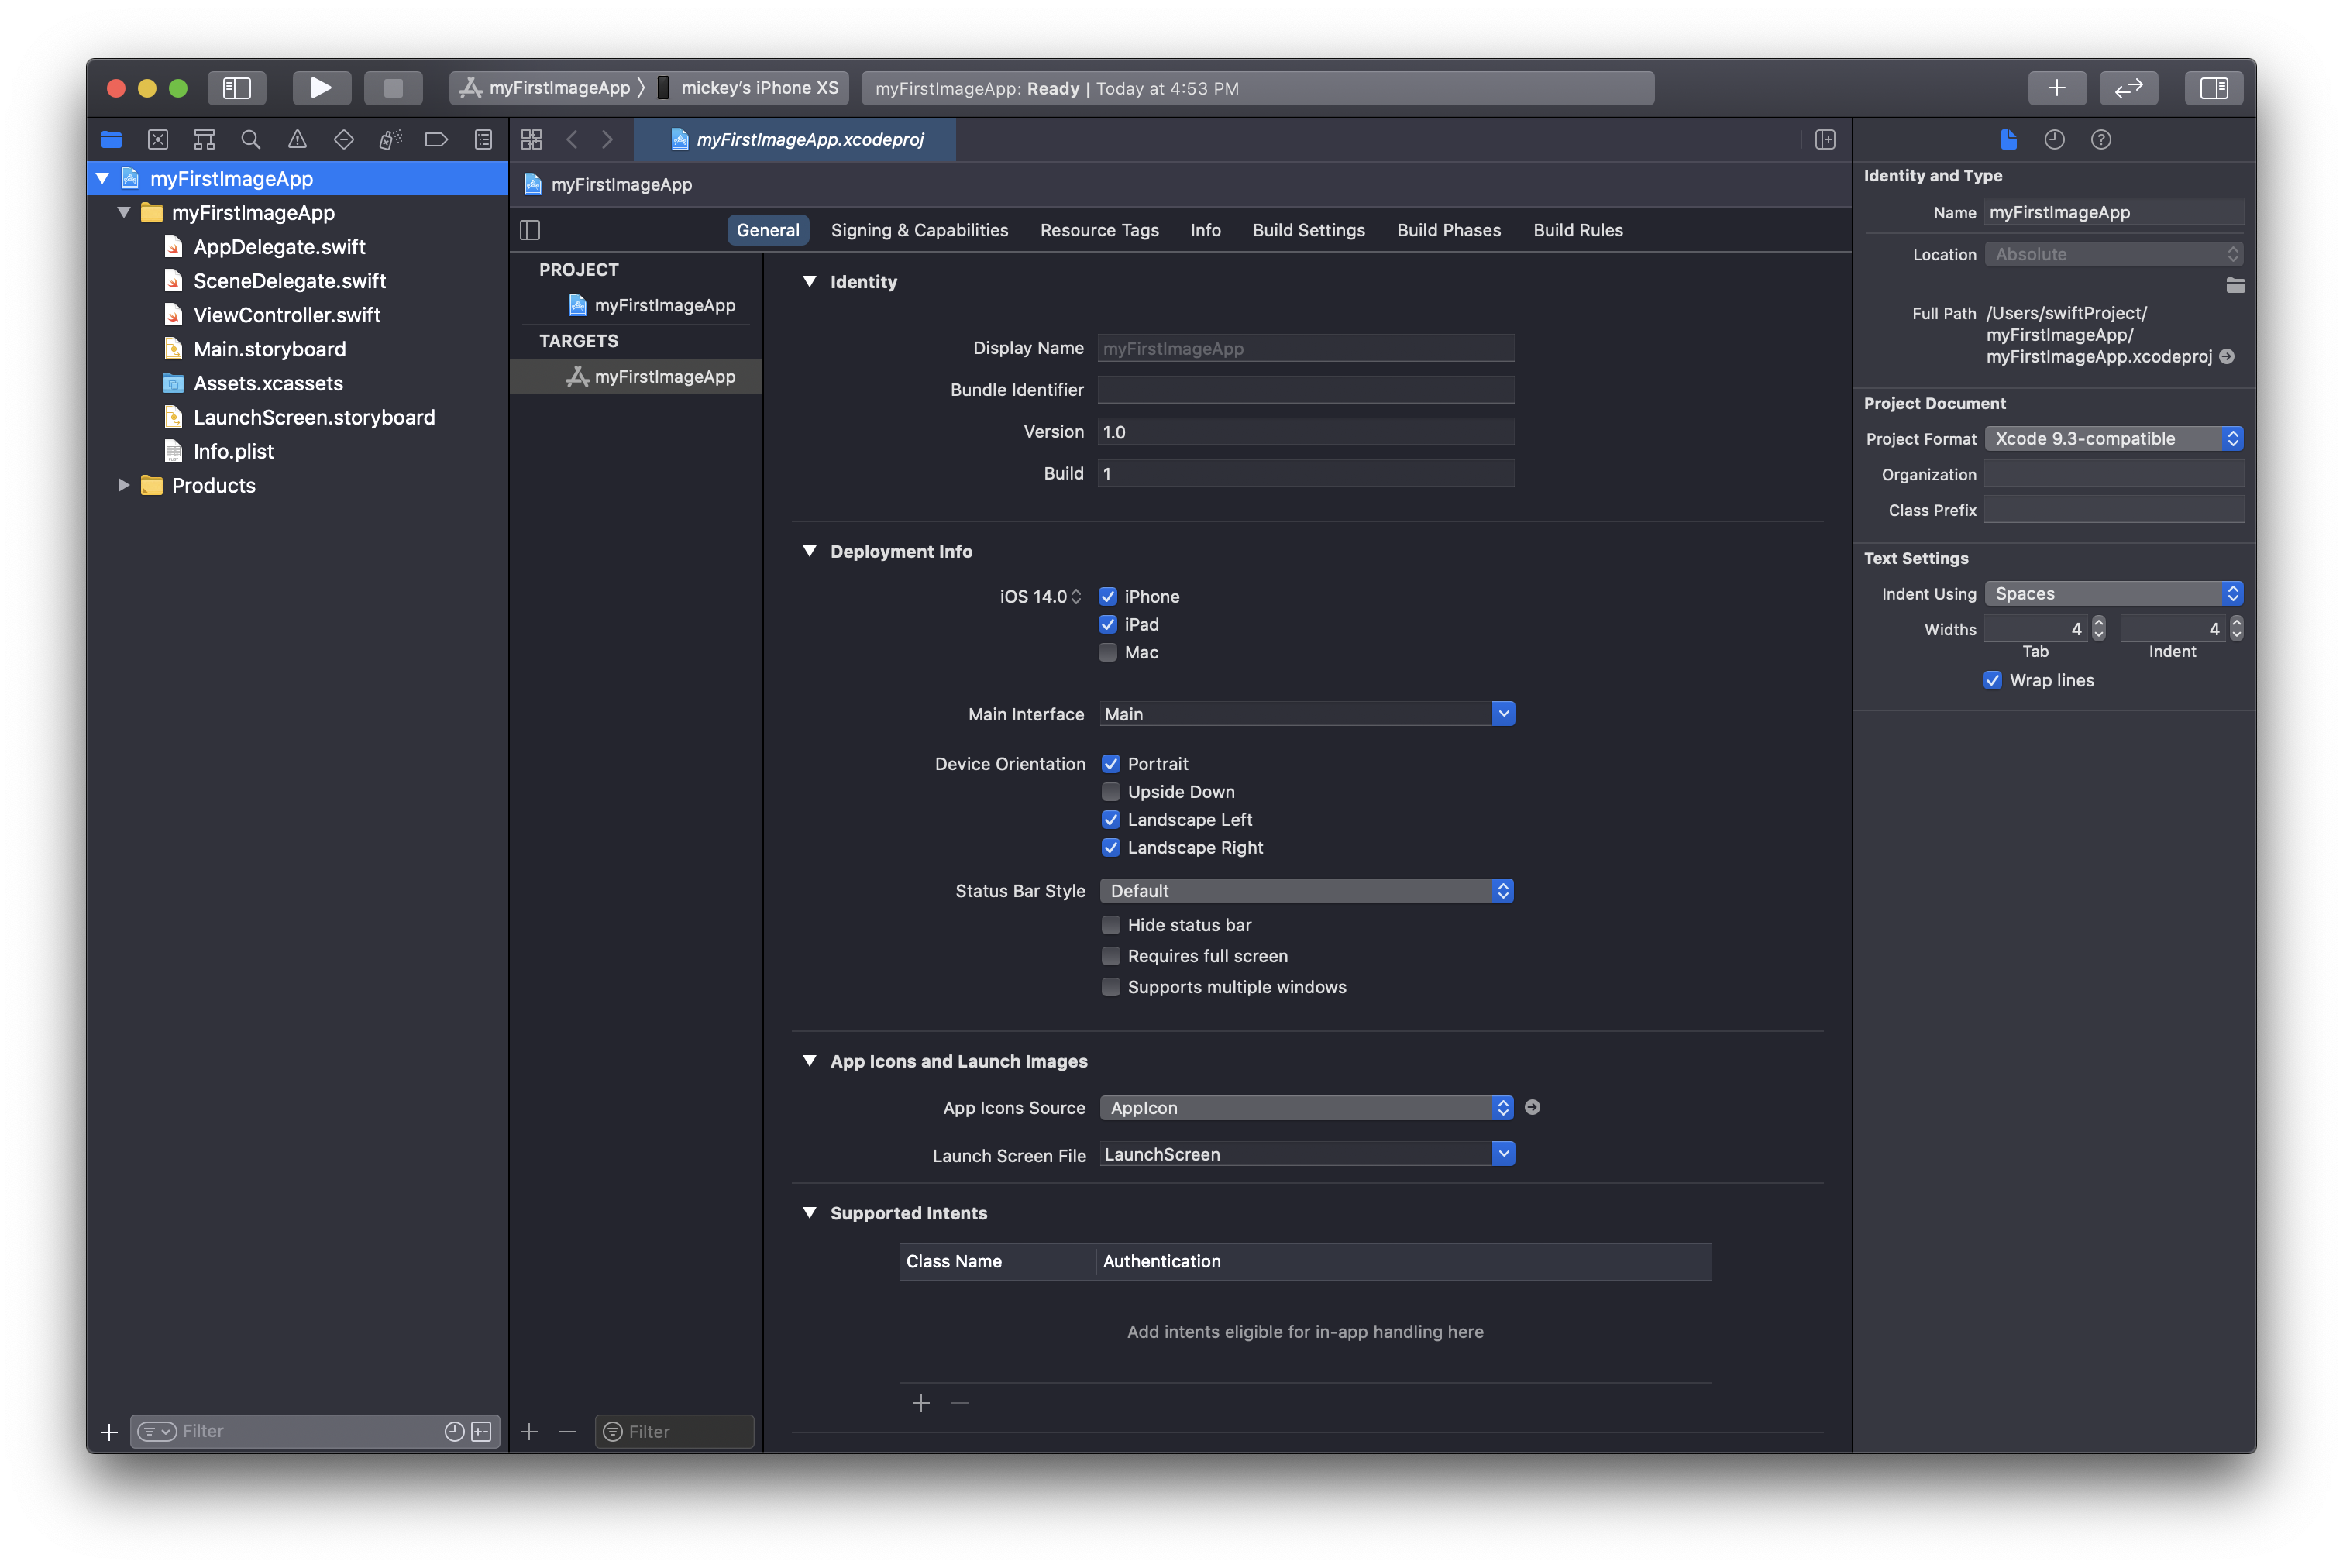2343x1568 pixels.
Task: Enable Hide status bar checkbox
Action: (1111, 924)
